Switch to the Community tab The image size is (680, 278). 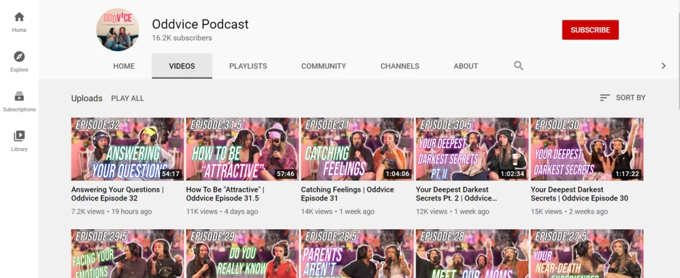coord(324,67)
